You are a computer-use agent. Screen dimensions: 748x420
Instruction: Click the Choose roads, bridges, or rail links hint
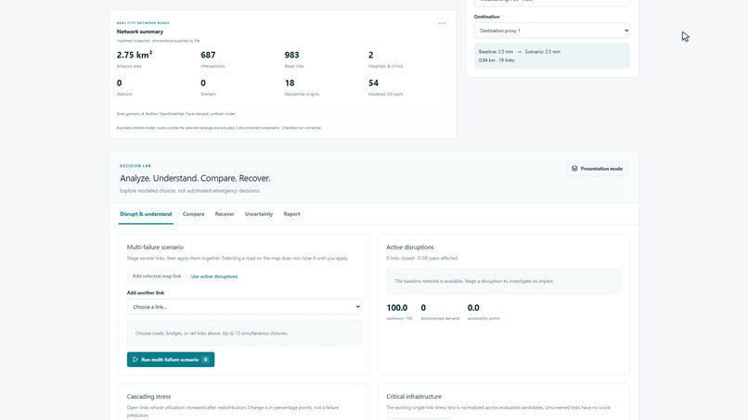[x=212, y=333]
